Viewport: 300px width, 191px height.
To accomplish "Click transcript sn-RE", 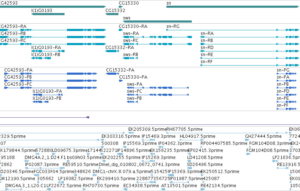I will [x=207, y=55].
